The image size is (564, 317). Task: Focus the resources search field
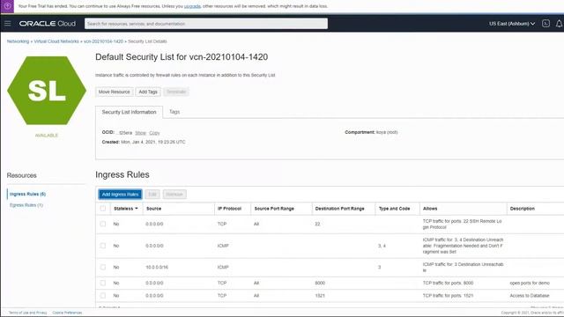206,24
